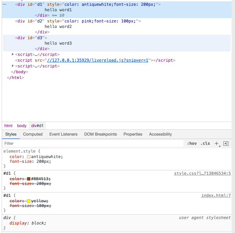The image size is (235, 233).
Task: Select the closing </html> tag
Action: (15, 78)
